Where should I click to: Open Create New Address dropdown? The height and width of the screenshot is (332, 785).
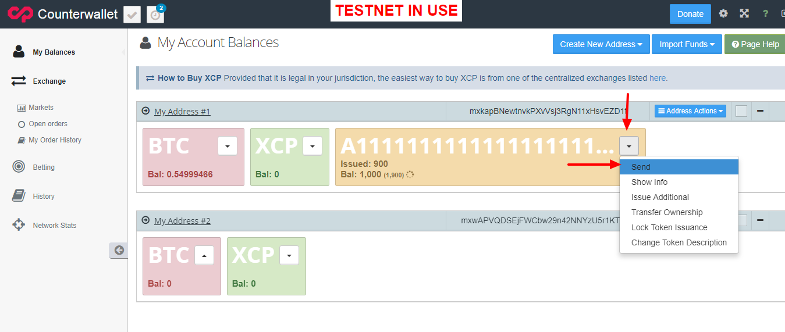601,44
